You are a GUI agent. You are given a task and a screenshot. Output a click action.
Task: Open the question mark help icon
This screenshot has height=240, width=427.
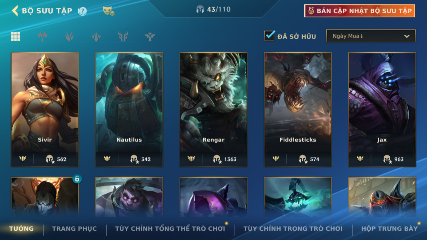(x=82, y=11)
